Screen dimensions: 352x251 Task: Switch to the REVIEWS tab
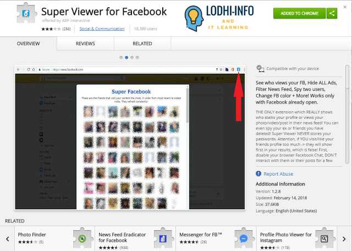tap(85, 43)
